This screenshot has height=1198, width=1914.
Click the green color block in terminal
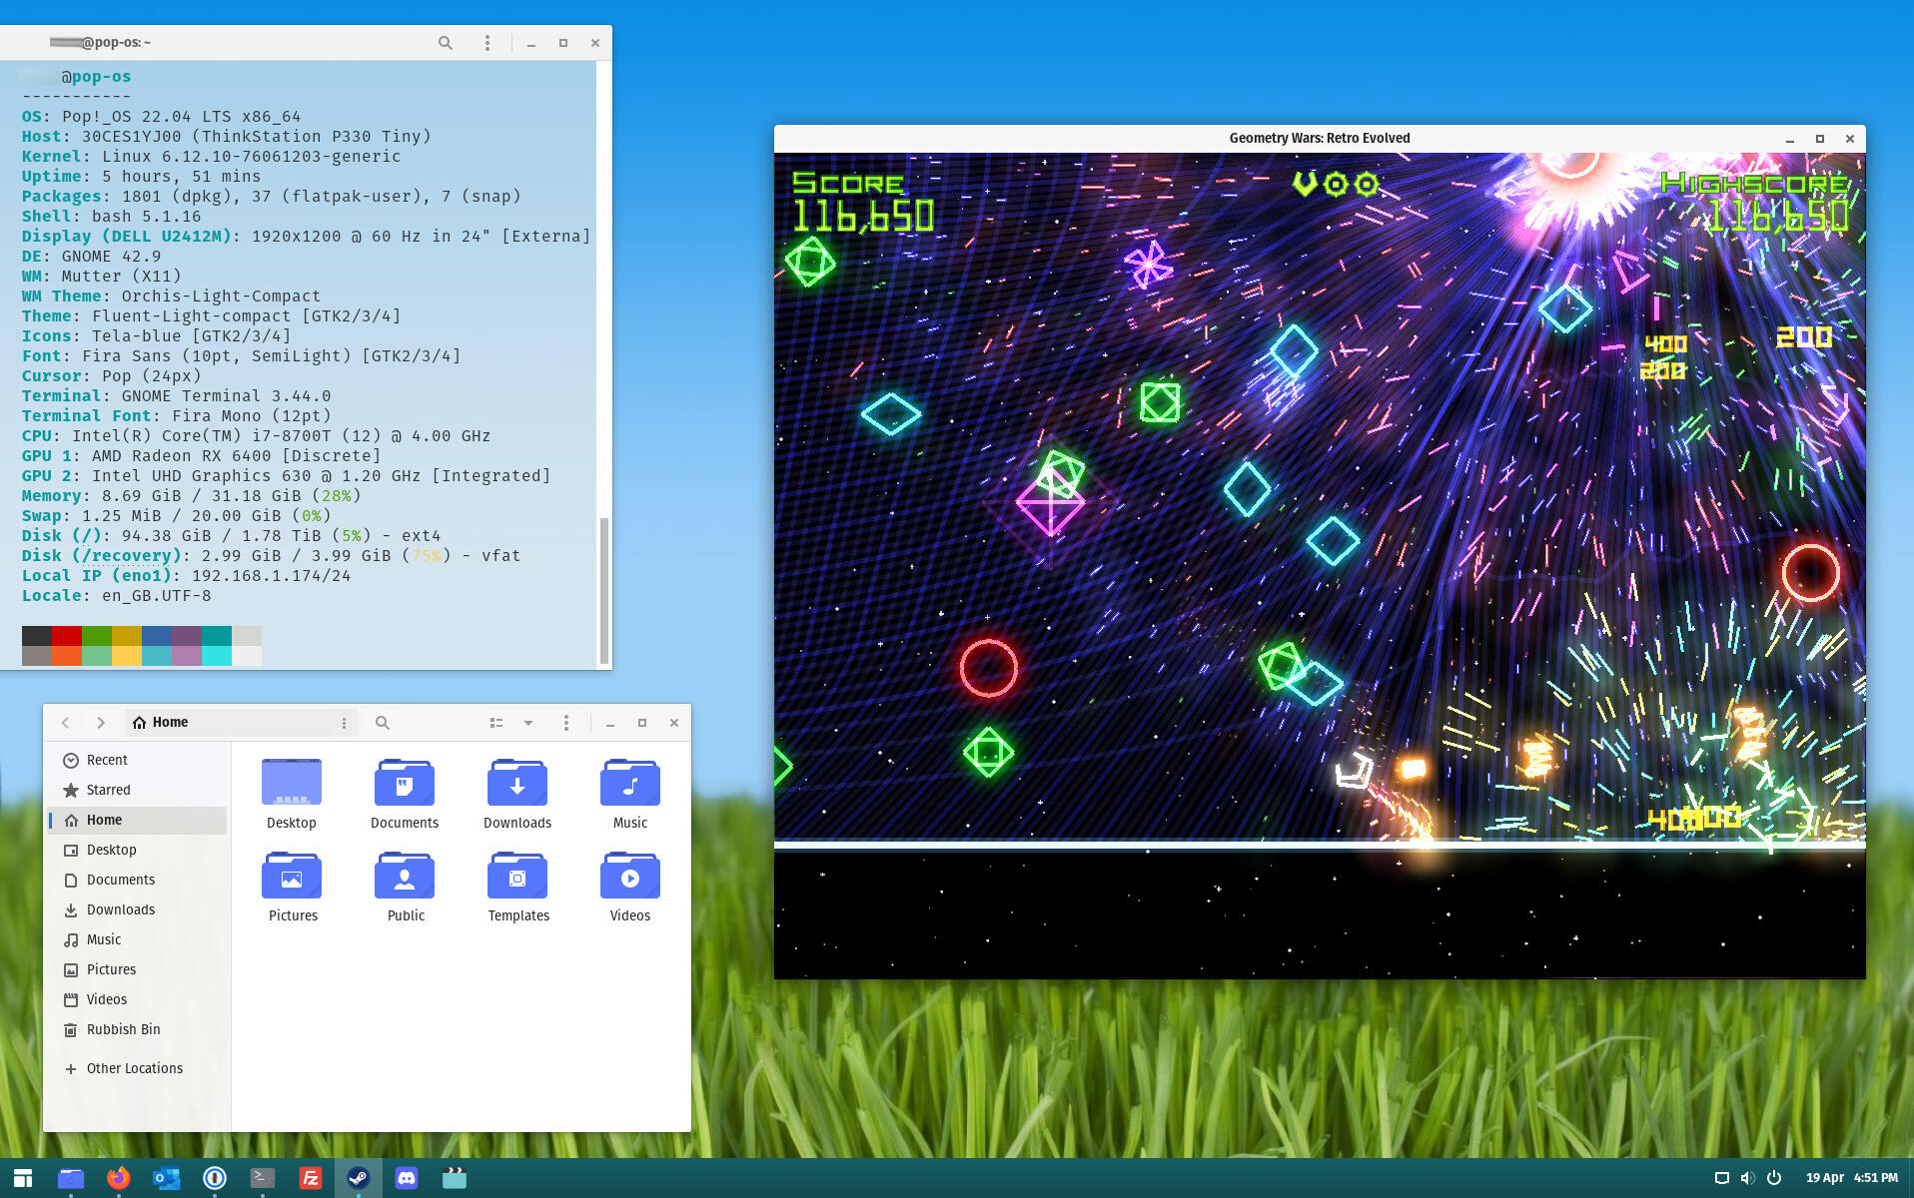coord(97,636)
